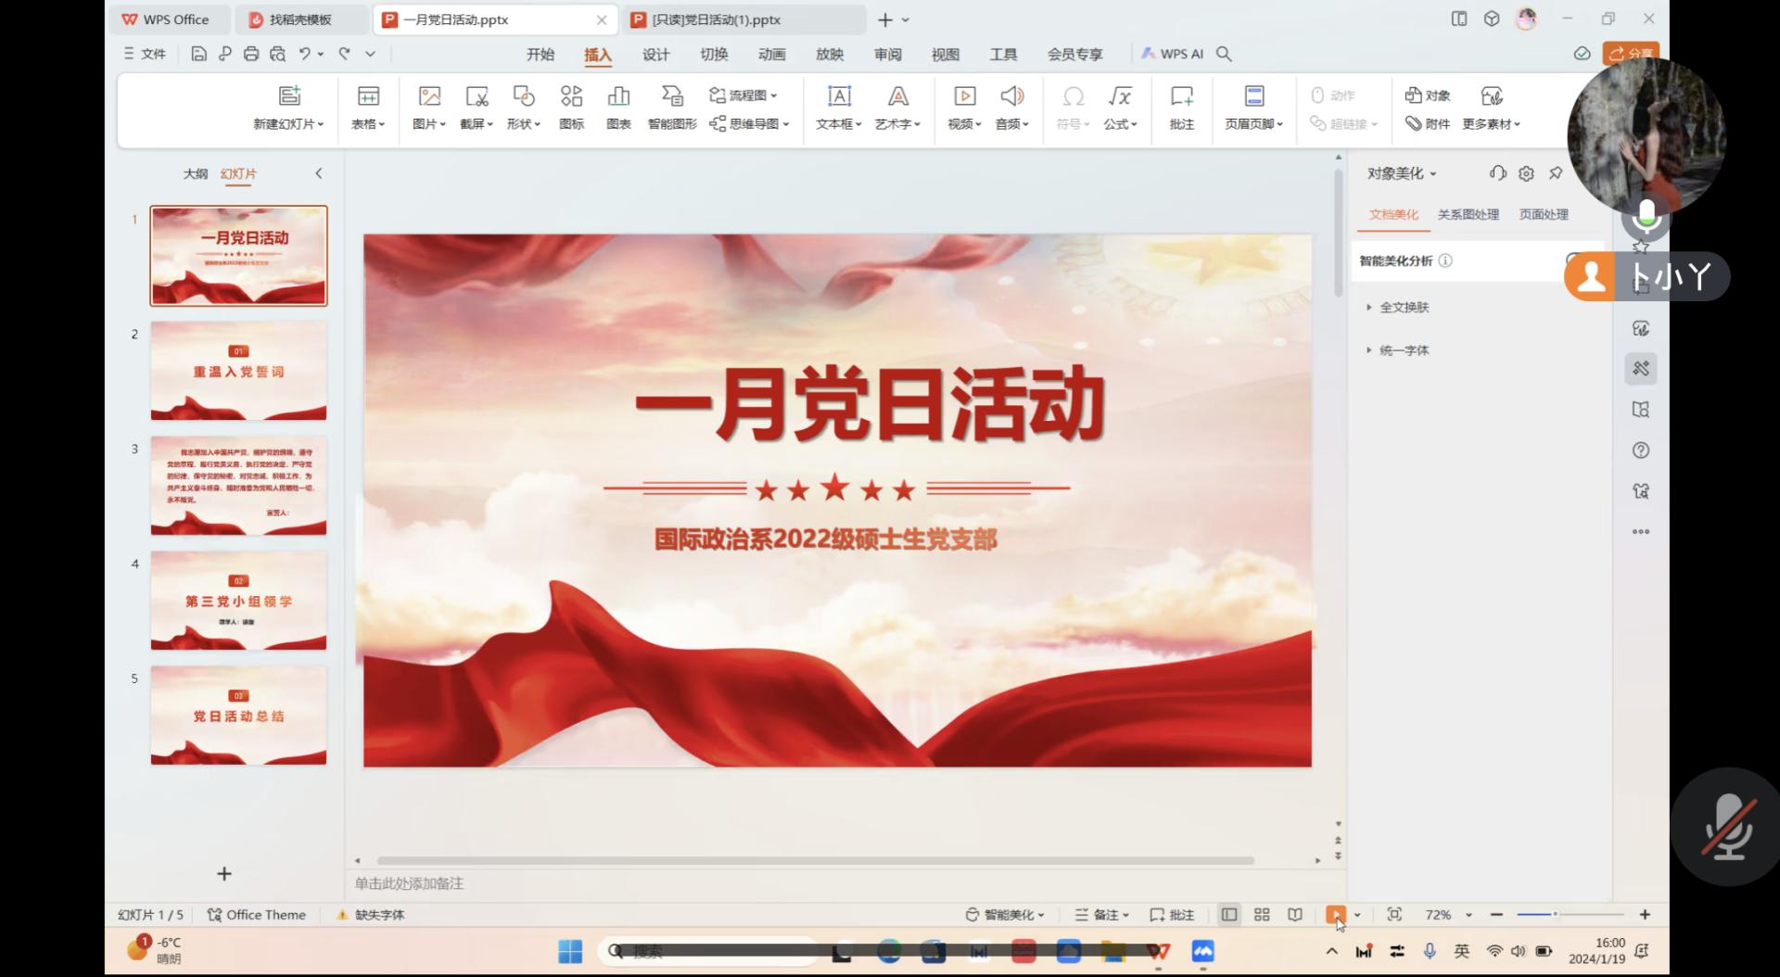
Task: Open the 72% zoom level dropdown
Action: (1468, 915)
